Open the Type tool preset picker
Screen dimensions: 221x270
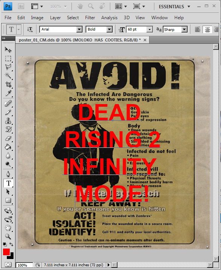pyautogui.click(x=18, y=29)
